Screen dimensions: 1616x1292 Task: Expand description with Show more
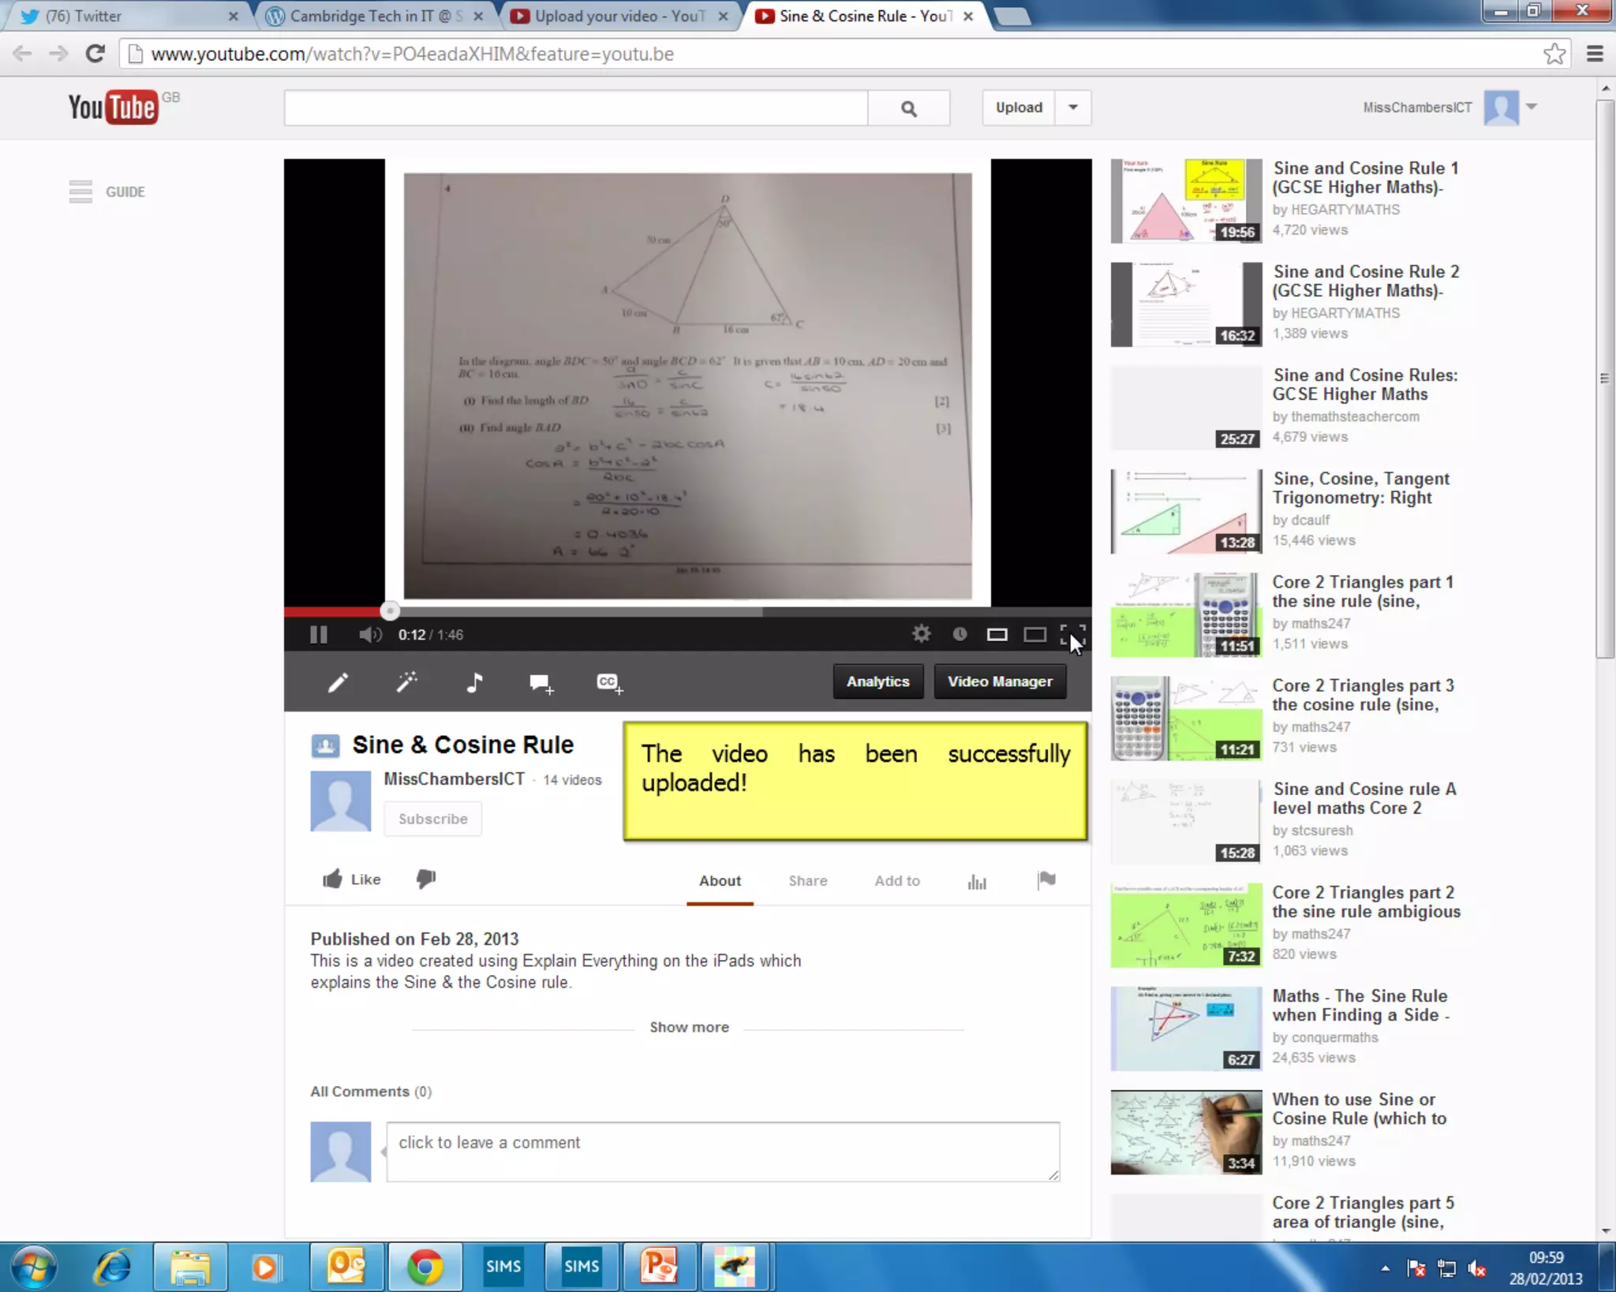[x=689, y=1027]
